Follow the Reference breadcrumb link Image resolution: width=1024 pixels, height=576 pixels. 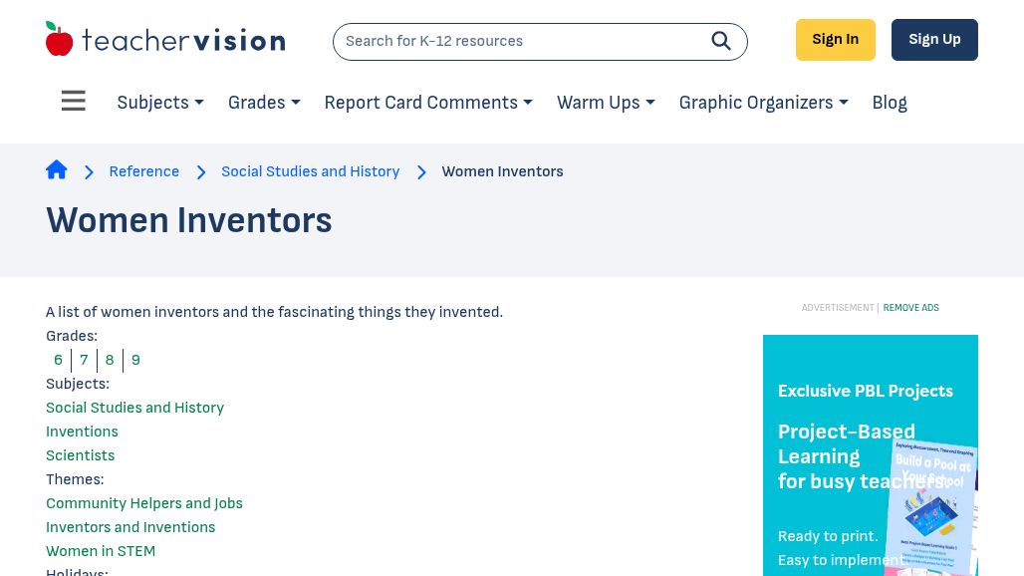[144, 171]
